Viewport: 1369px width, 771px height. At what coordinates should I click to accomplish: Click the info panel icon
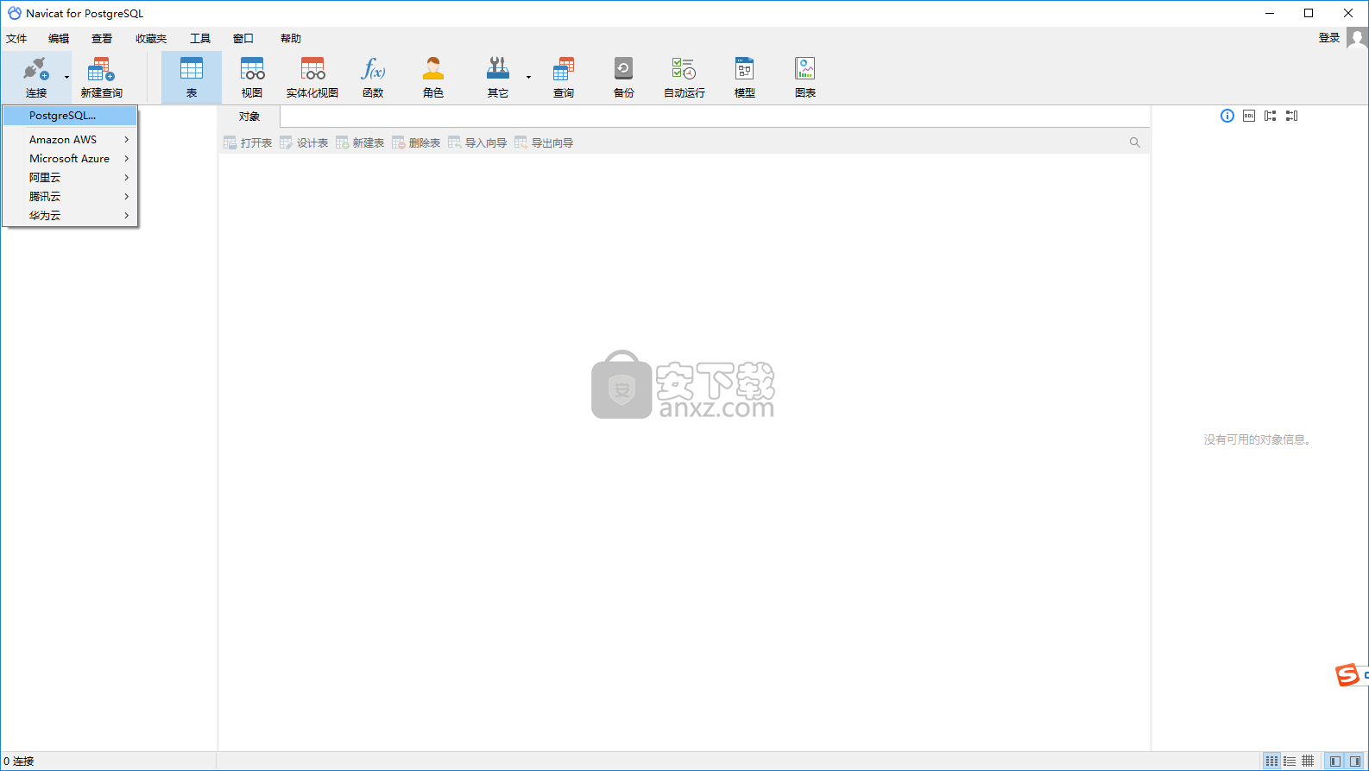pyautogui.click(x=1227, y=116)
